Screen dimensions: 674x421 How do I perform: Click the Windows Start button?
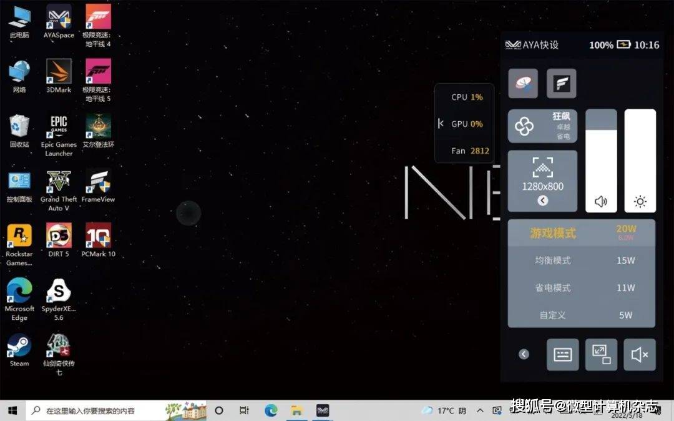12,410
